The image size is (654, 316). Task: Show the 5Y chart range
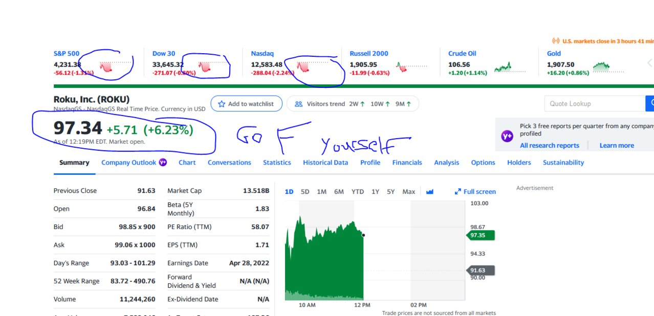[x=391, y=192]
